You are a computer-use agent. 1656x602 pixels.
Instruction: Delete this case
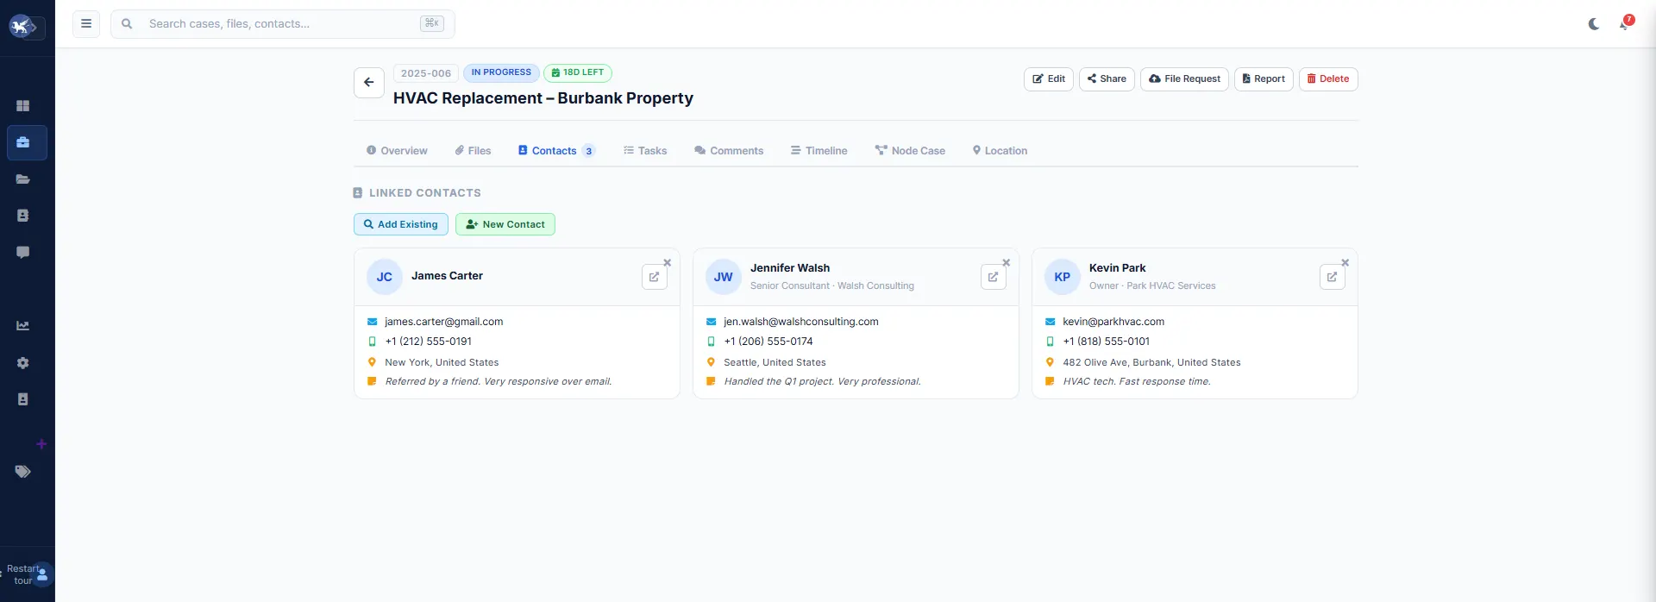pyautogui.click(x=1328, y=79)
